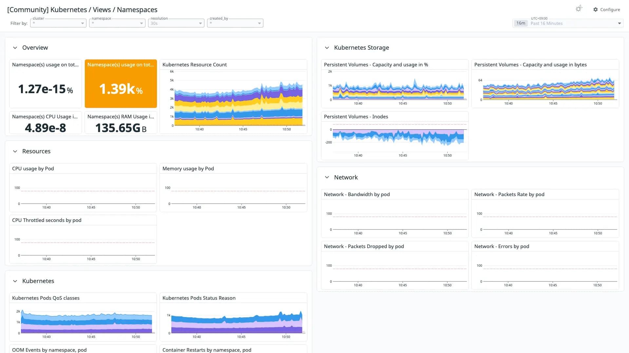Collapse the Kubernetes section
This screenshot has height=353, width=629.
15,281
